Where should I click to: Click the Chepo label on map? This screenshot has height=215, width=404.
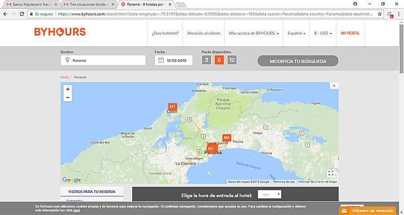pos(258,133)
